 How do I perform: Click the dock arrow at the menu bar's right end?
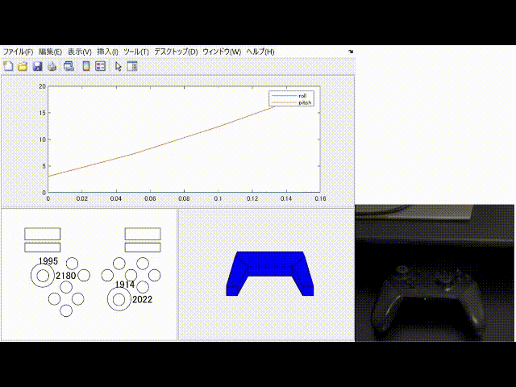pos(351,52)
